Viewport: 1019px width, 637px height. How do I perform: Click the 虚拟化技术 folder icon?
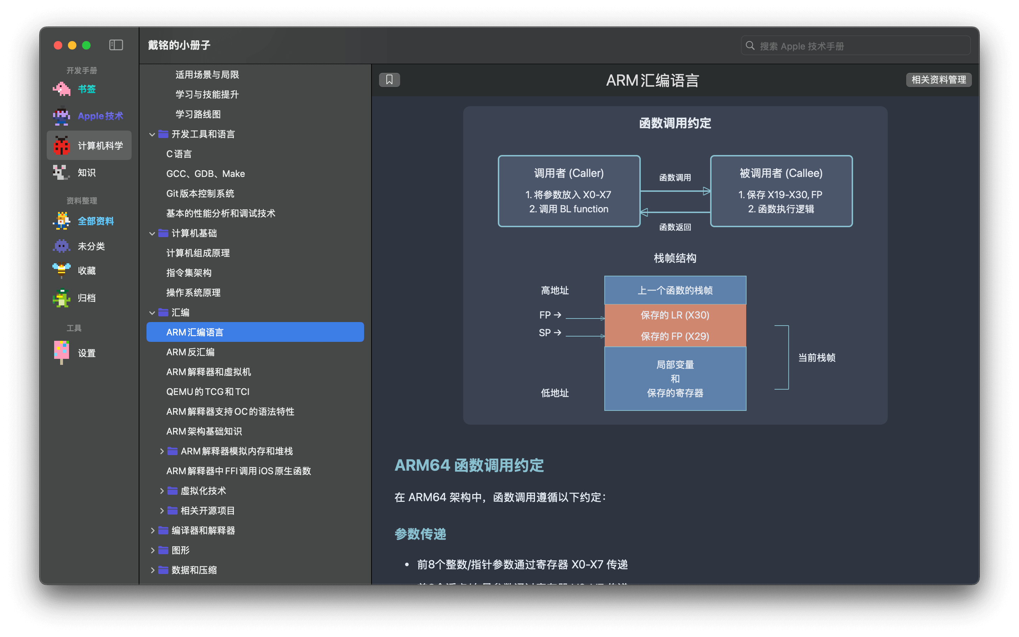172,490
